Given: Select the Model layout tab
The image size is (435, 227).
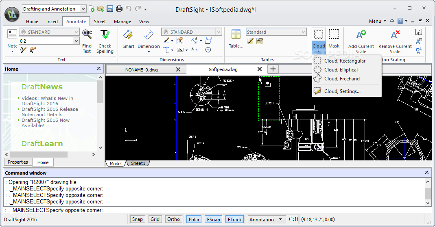Looking at the screenshot, I should pyautogui.click(x=116, y=164).
